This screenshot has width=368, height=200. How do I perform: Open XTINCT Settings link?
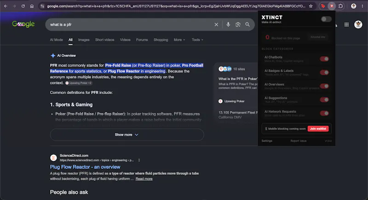pyautogui.click(x=267, y=141)
